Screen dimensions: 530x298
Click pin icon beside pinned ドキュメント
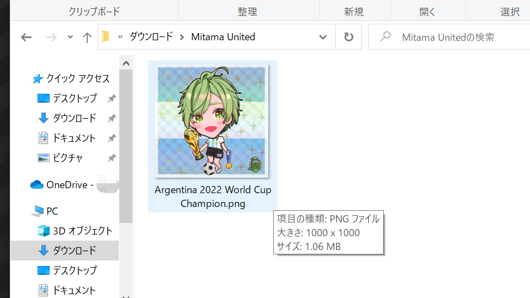tap(112, 138)
